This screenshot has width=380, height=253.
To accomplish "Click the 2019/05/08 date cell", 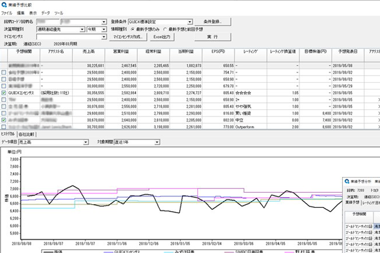I will click(x=348, y=66).
